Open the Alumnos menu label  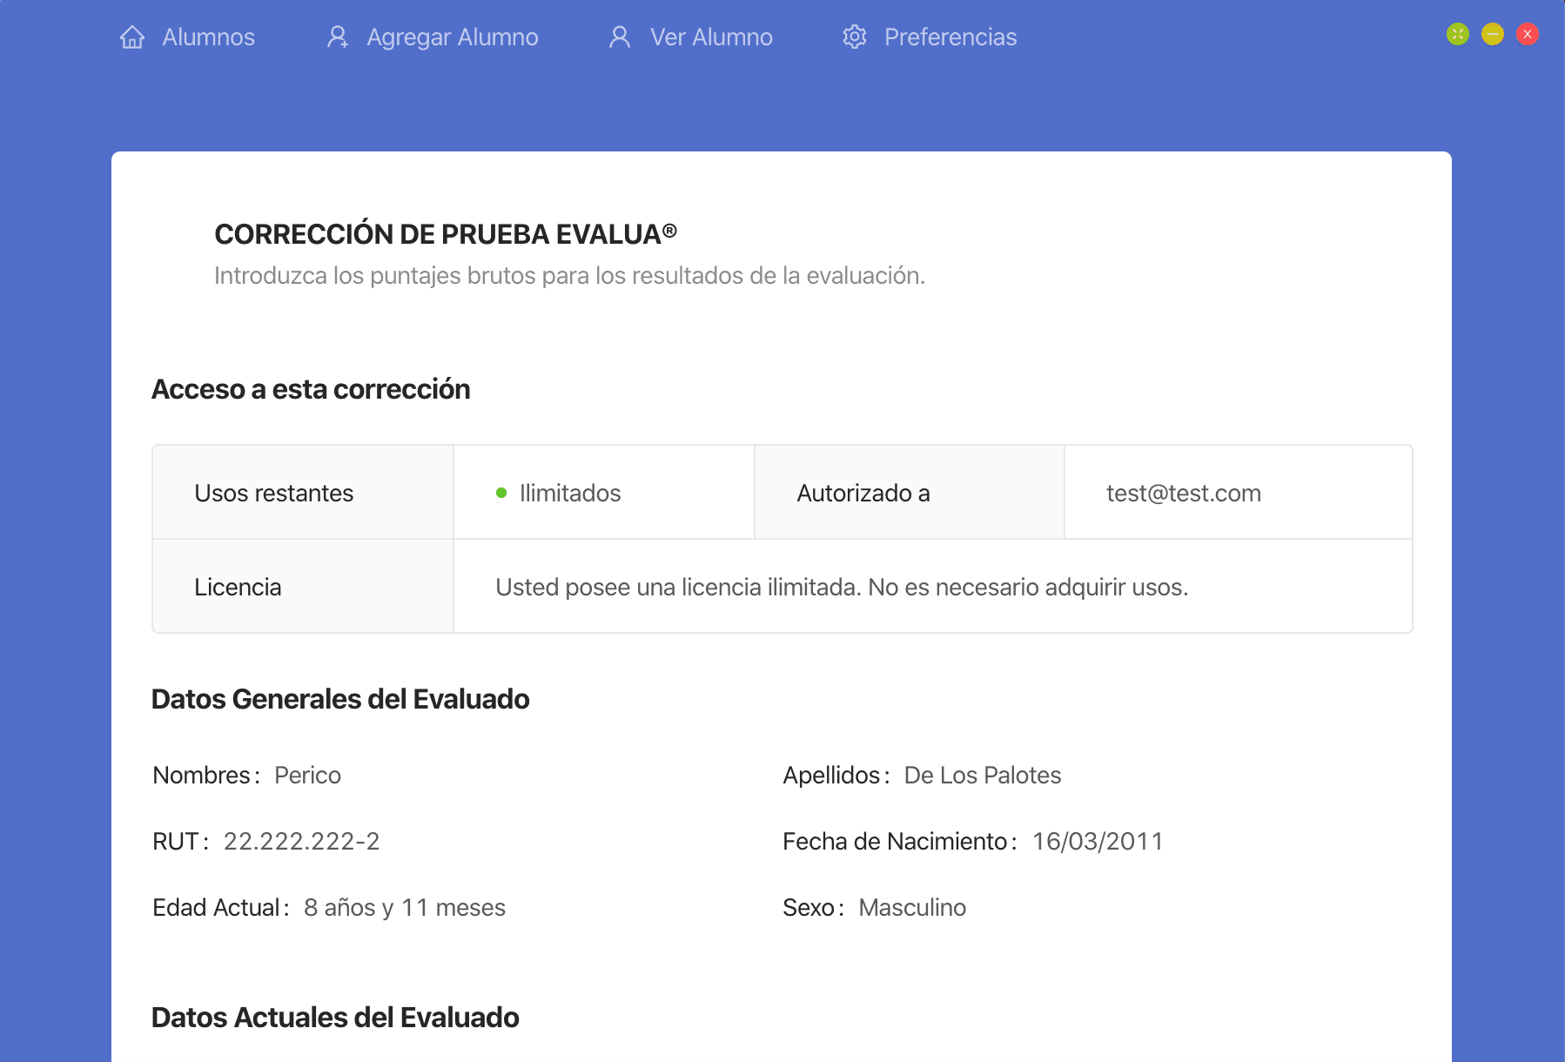point(208,37)
